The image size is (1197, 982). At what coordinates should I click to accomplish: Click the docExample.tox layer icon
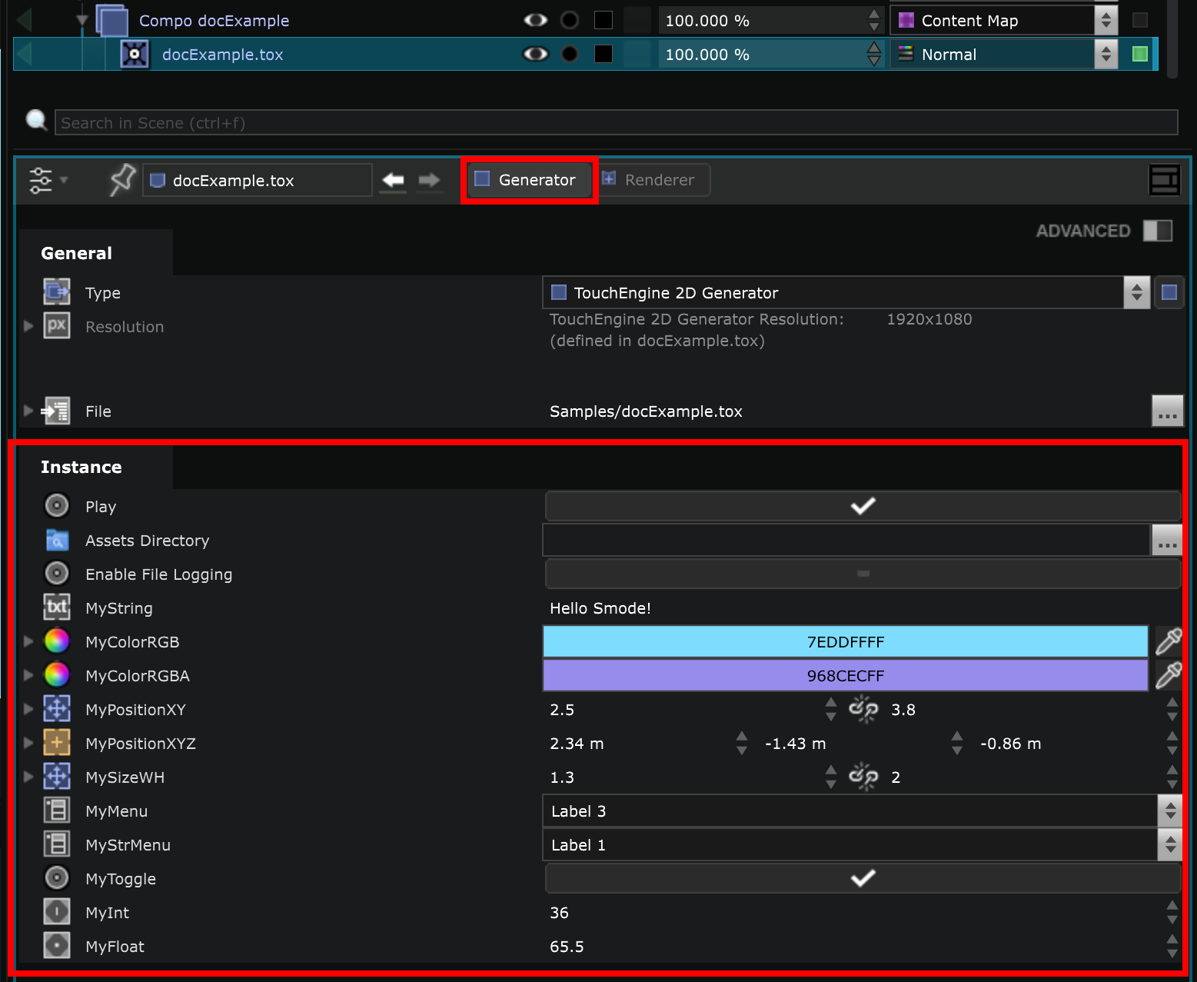(x=135, y=54)
